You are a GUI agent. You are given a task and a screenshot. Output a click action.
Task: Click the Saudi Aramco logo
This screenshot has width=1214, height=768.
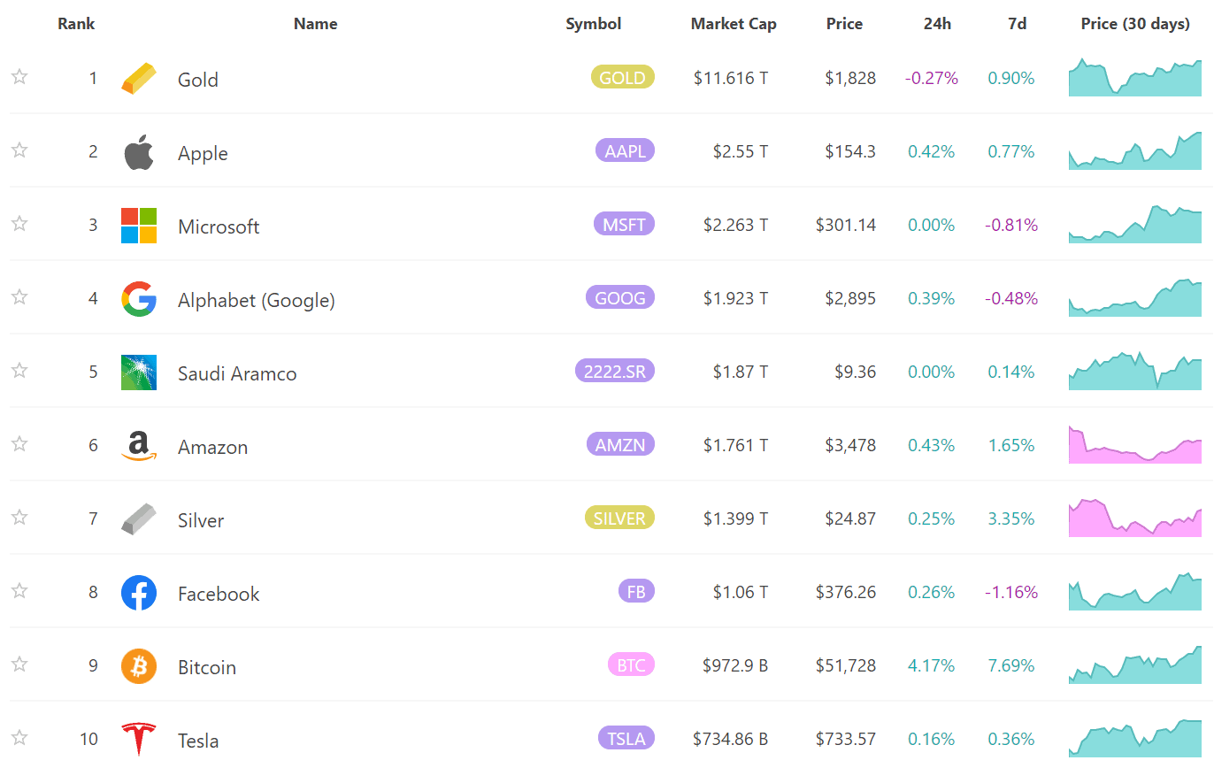click(x=139, y=372)
